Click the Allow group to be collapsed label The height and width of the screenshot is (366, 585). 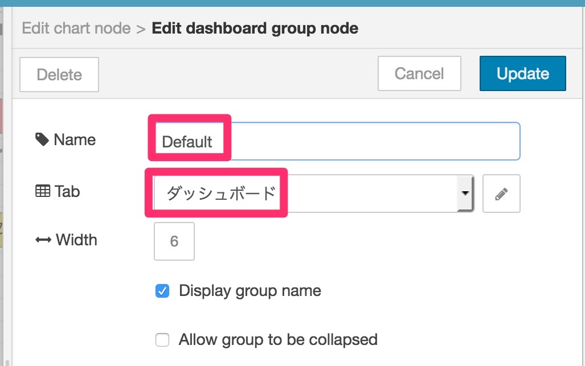[x=279, y=340]
